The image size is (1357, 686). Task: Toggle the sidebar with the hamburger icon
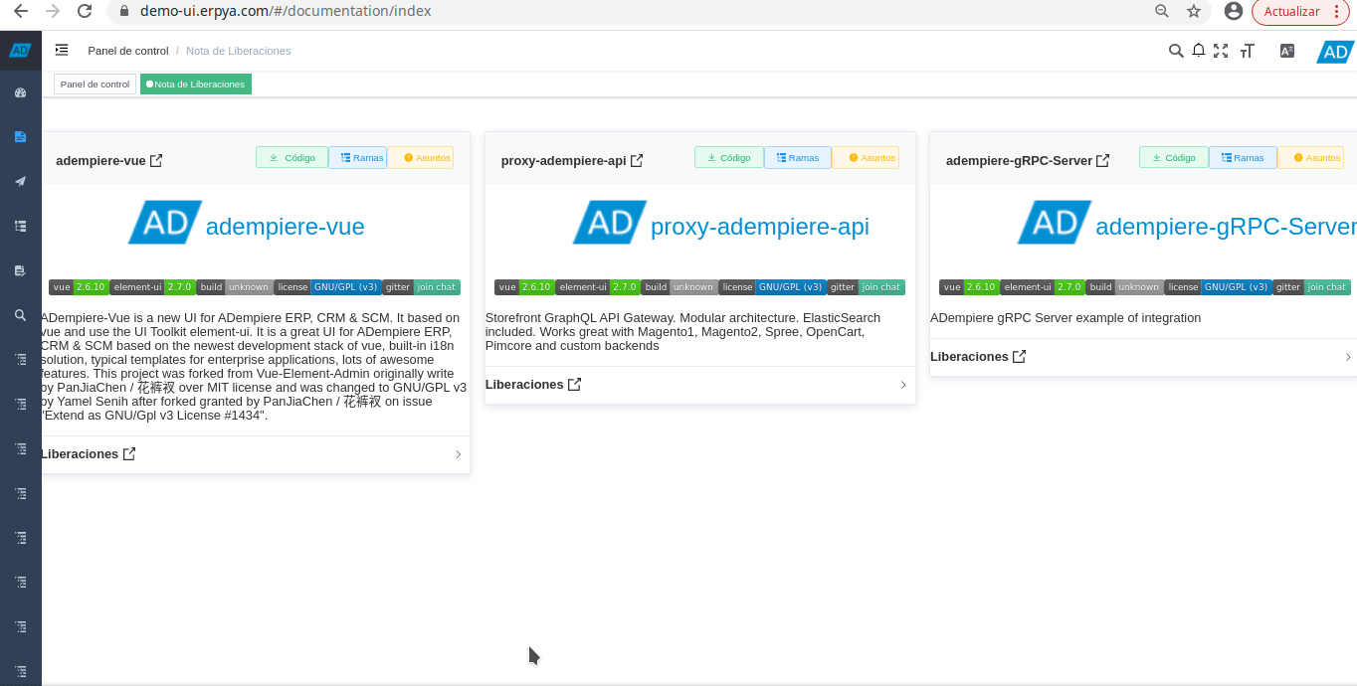[62, 50]
